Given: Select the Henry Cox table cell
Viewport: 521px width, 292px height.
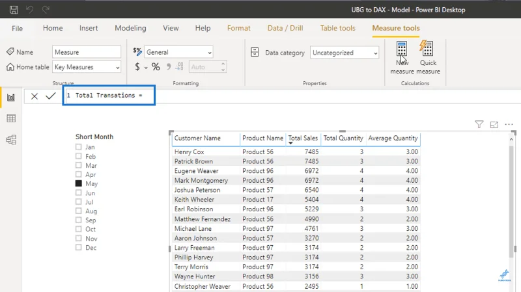Looking at the screenshot, I should click(x=189, y=152).
